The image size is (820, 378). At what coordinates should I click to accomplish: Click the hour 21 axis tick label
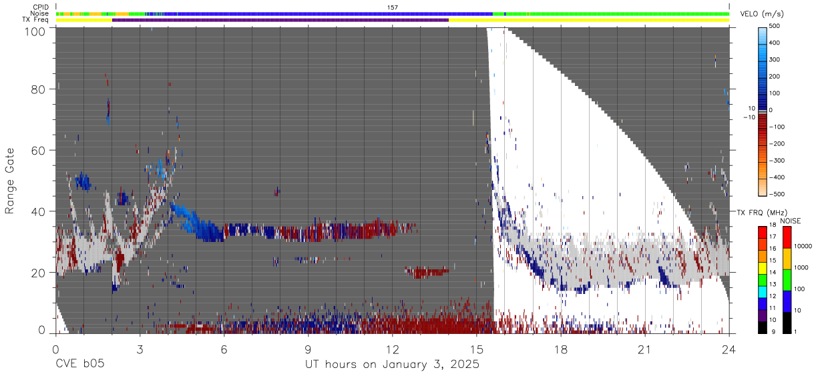(645, 349)
